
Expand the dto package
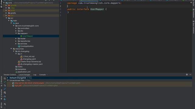point(16,31)
